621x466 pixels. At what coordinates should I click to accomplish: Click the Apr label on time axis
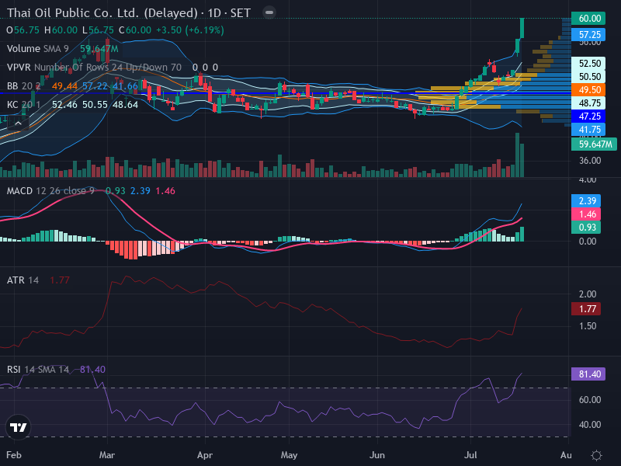(x=205, y=455)
